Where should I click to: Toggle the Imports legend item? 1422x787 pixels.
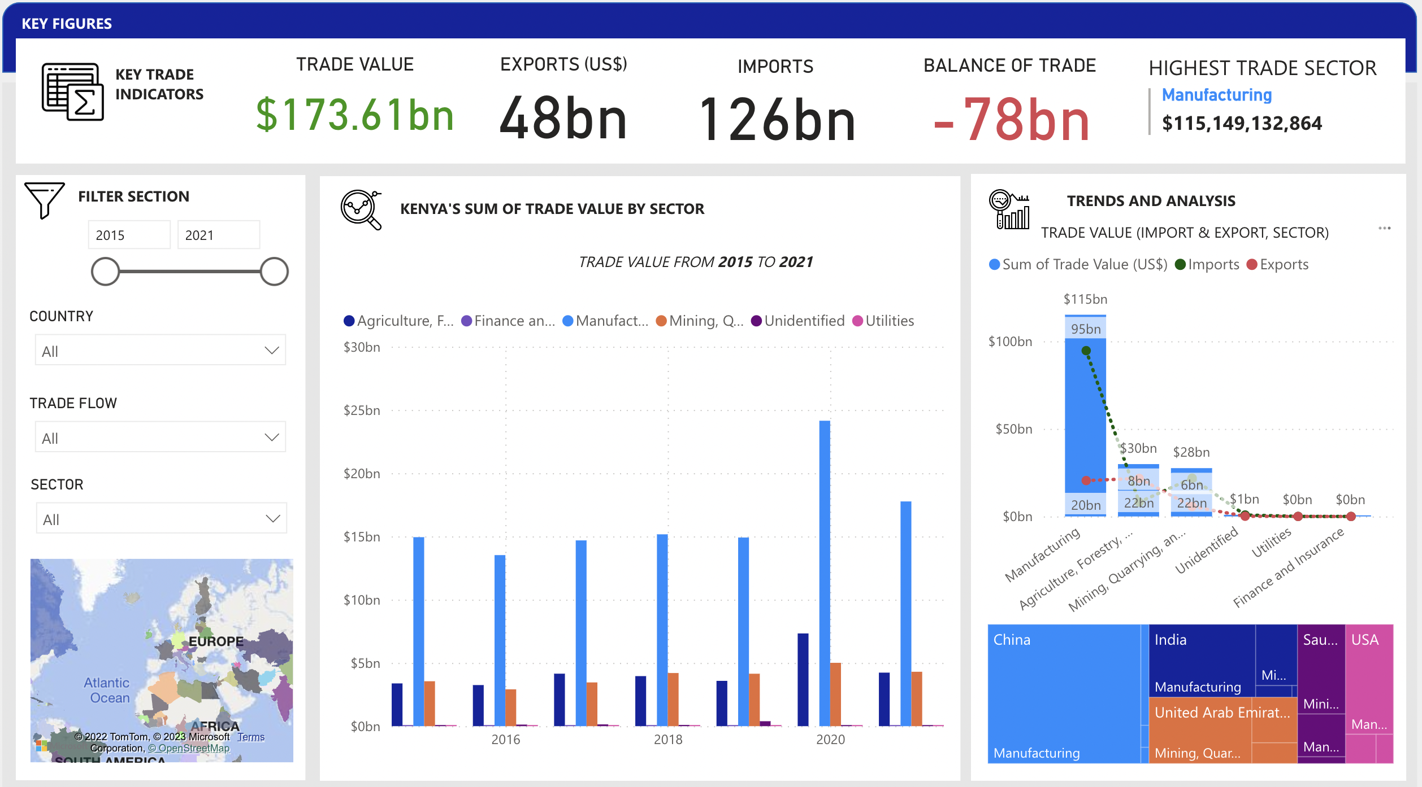pyautogui.click(x=1207, y=265)
